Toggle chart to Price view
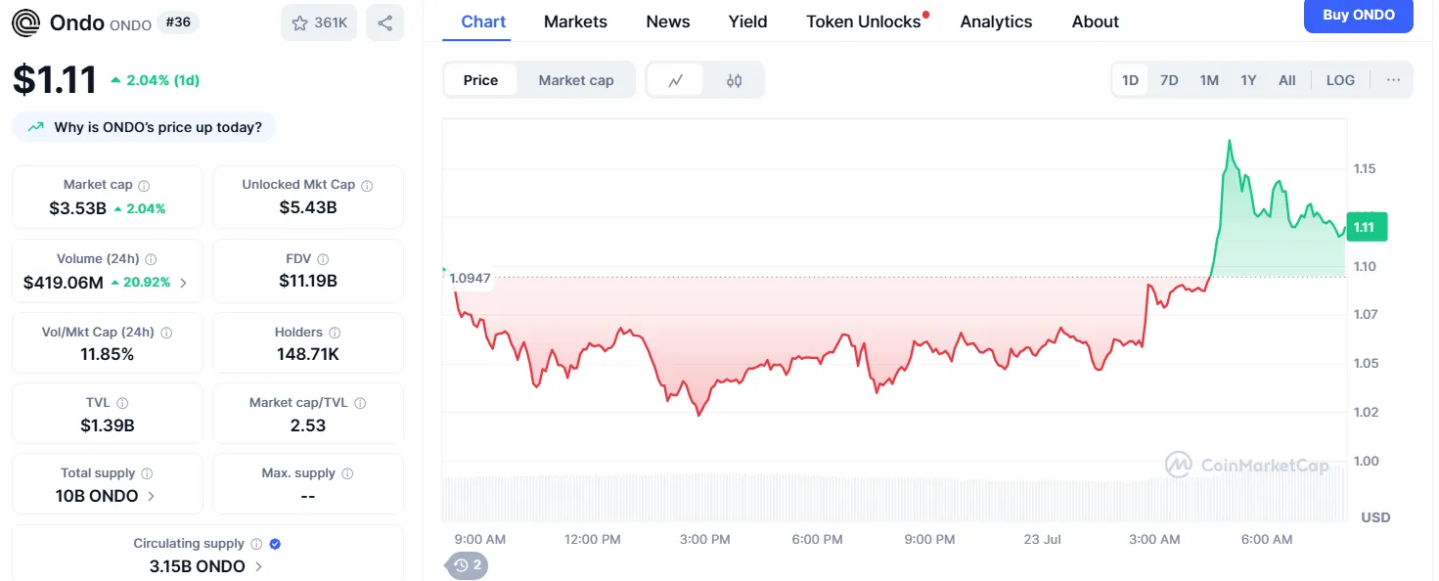Screen dimensions: 1439x581 (x=480, y=80)
